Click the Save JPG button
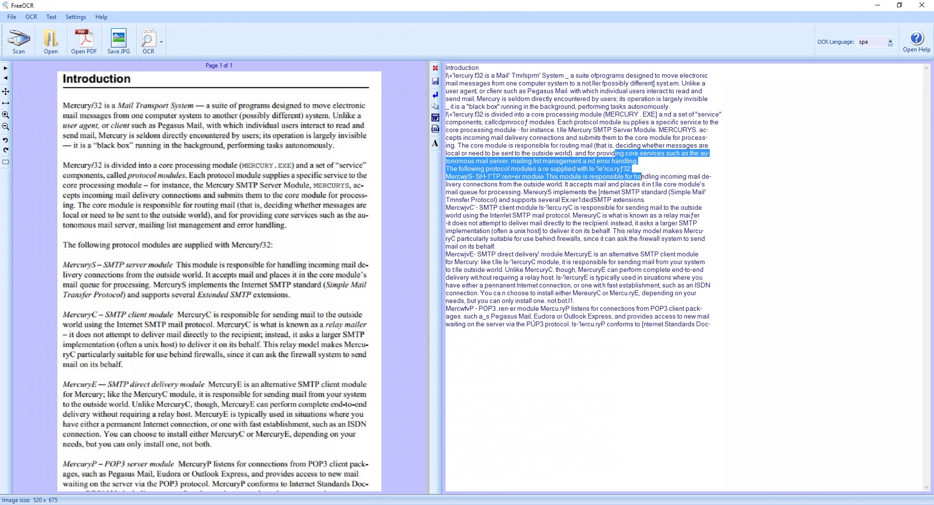 click(118, 42)
